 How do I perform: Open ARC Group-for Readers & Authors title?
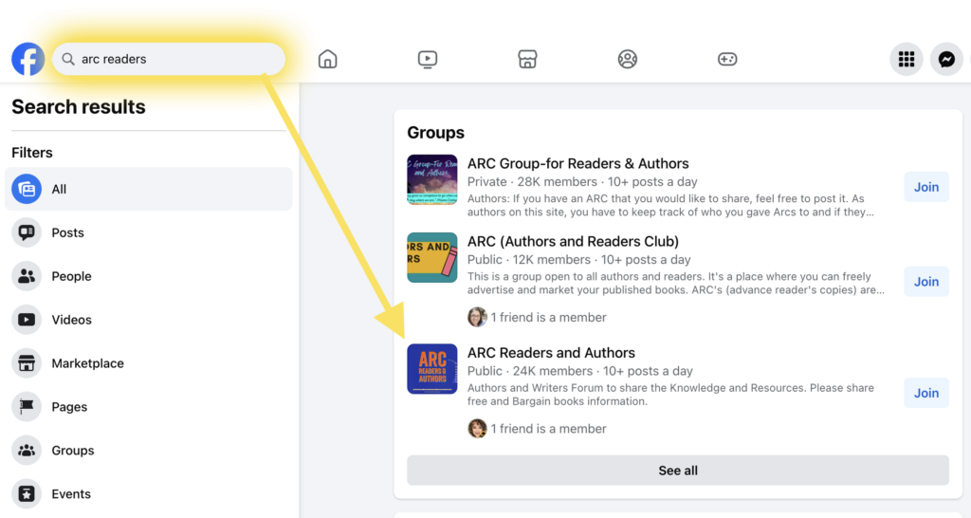click(577, 163)
